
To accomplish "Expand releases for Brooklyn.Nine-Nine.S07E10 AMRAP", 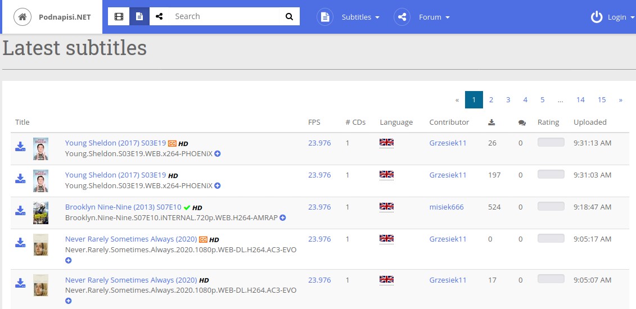I will coord(283,218).
